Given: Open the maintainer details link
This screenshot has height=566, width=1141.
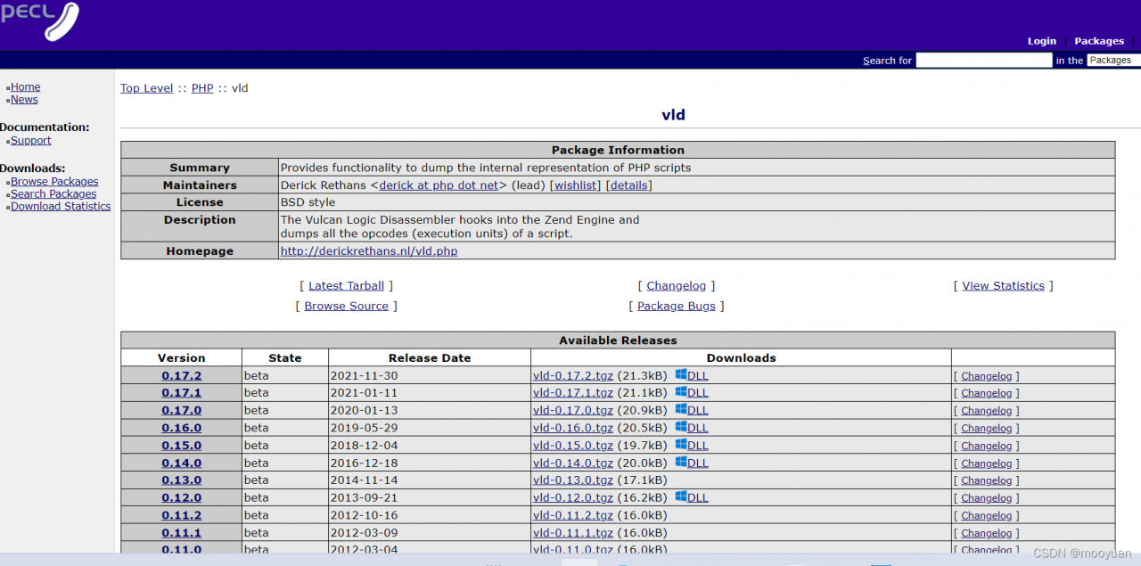Looking at the screenshot, I should tap(628, 185).
